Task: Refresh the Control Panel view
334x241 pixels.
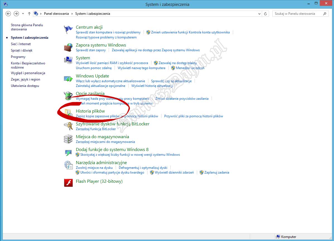Action: click(x=265, y=14)
